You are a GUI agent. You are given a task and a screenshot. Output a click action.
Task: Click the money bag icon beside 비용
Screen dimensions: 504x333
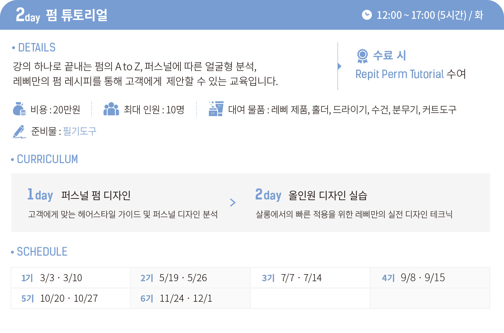19,109
